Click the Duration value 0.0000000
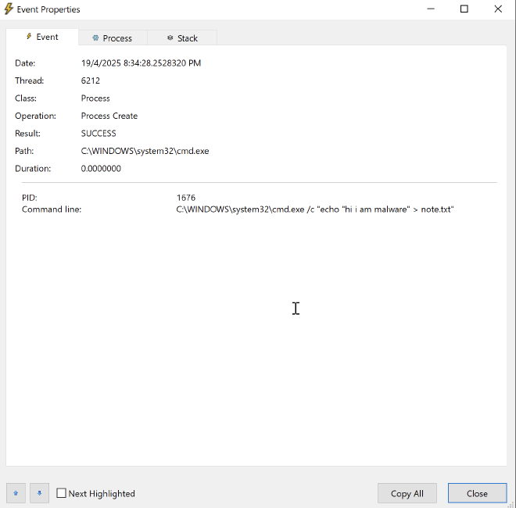Screen dimensions: 516x508 pos(101,169)
